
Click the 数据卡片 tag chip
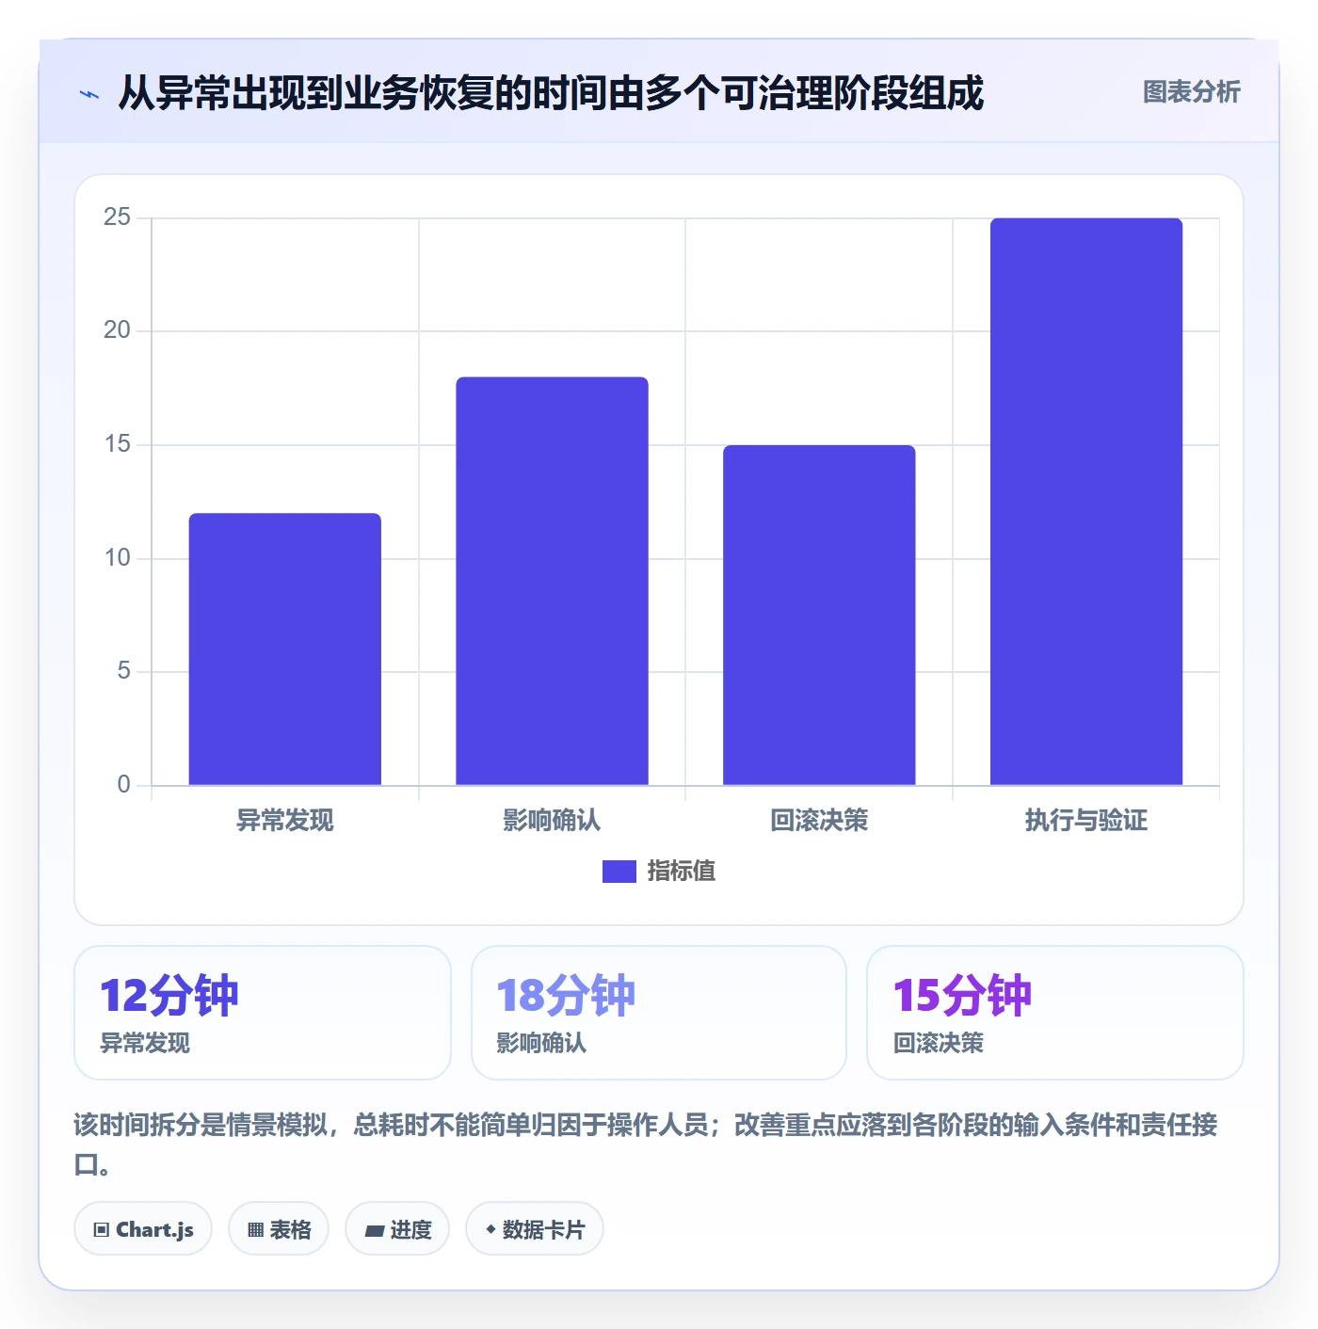click(x=535, y=1229)
